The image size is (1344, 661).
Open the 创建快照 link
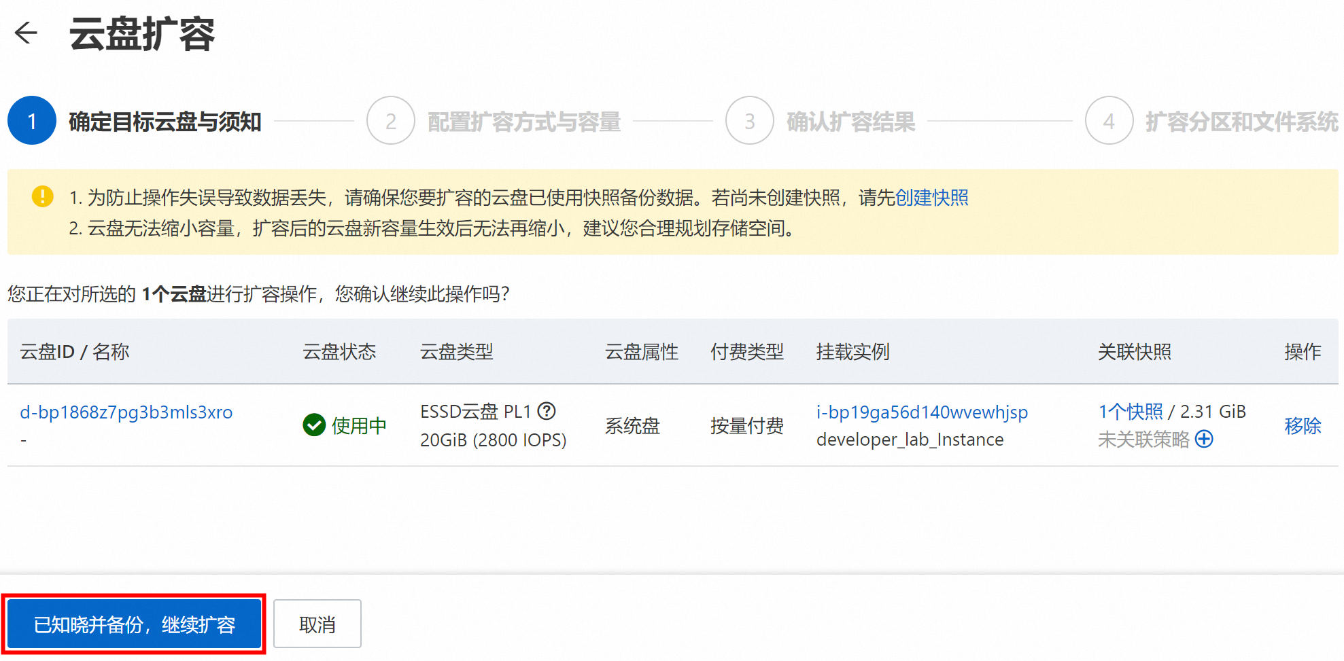pos(932,198)
